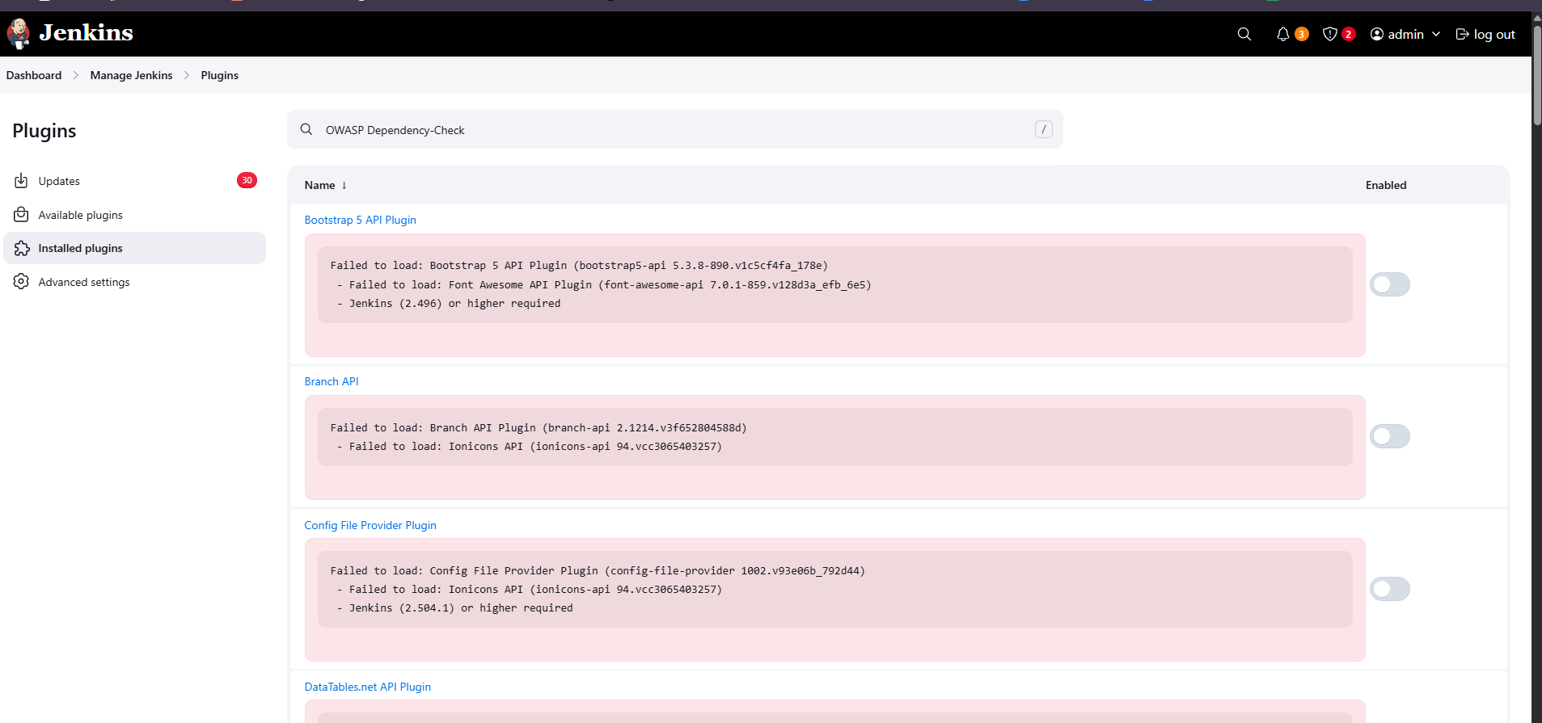Screen dimensions: 1542x723
Task: Click the Jenkins butler logo
Action: tap(18, 34)
